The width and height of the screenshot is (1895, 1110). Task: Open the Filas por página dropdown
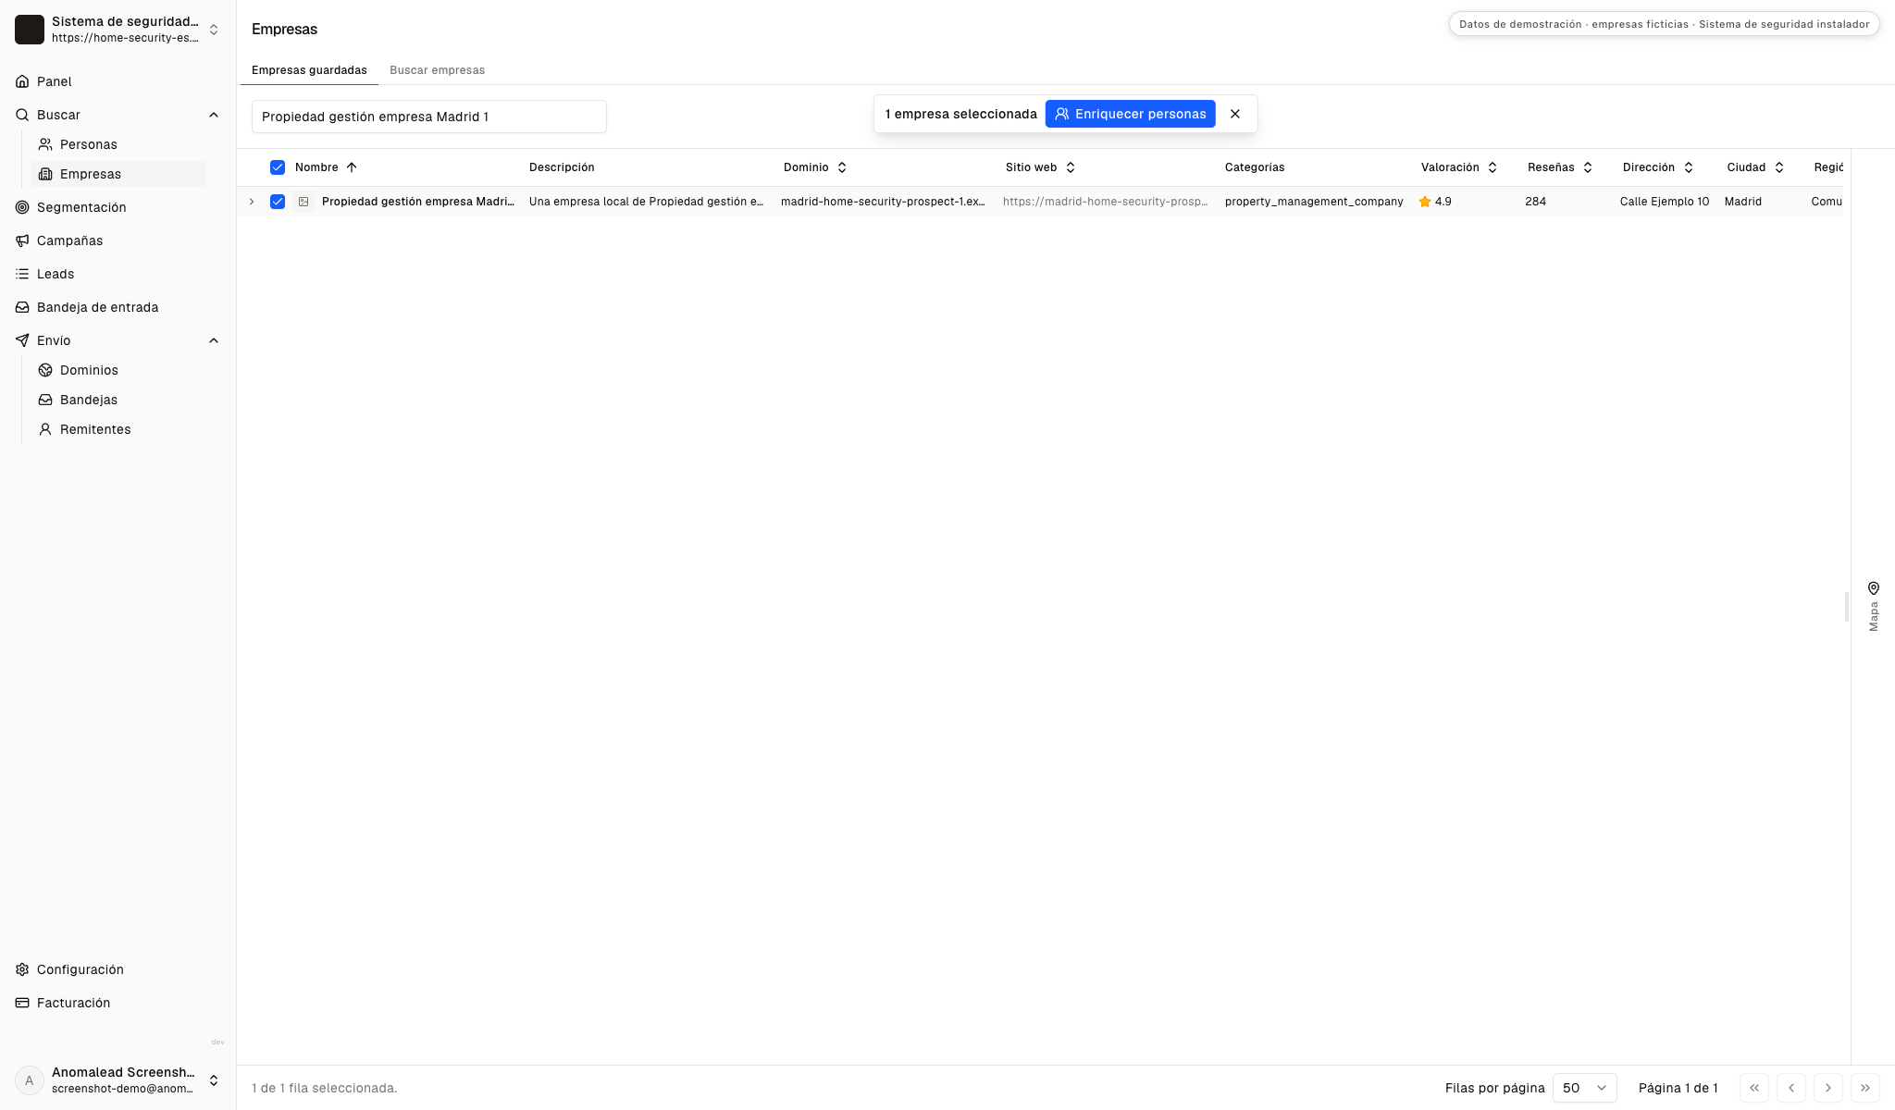point(1584,1088)
